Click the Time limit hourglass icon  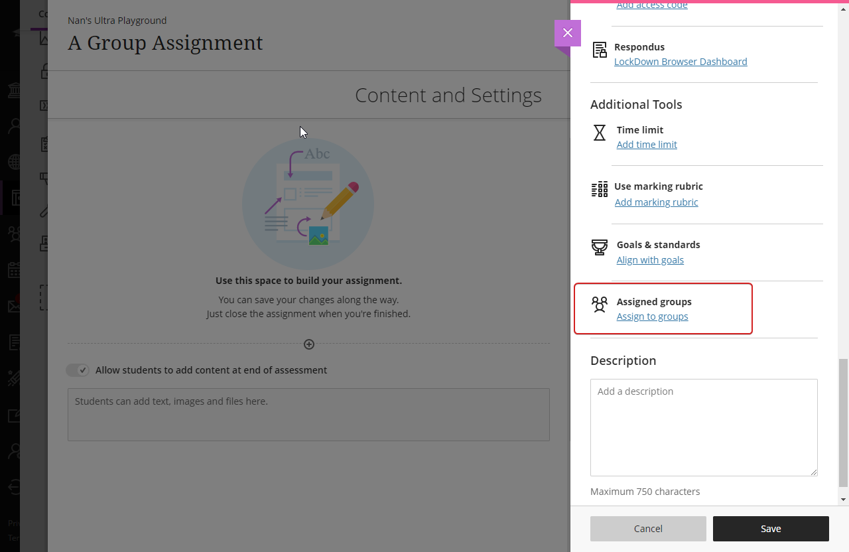click(x=600, y=133)
